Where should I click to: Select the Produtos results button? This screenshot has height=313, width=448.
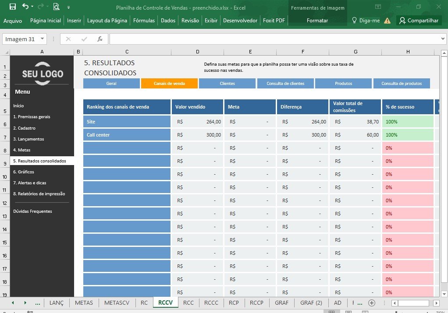pos(343,83)
